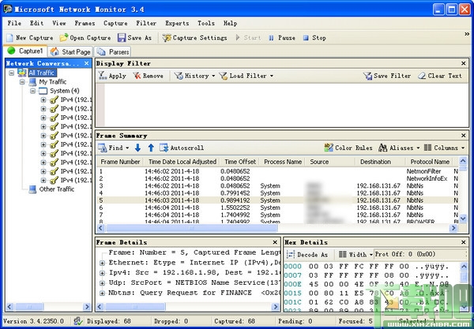474x329 pixels.
Task: Show hidden toolbar items chevron
Action: coord(467,34)
